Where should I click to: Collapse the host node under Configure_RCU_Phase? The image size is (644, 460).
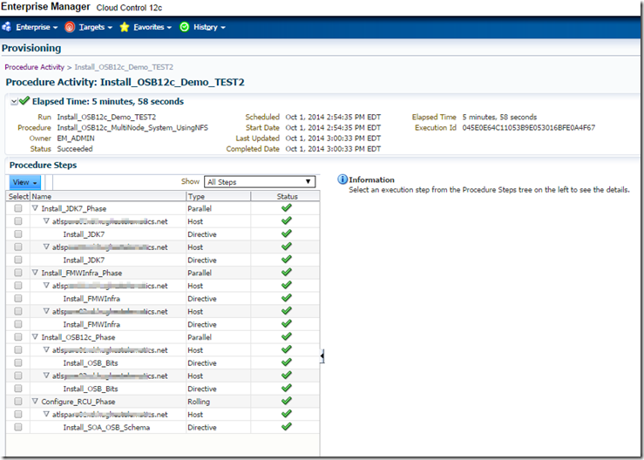point(46,414)
